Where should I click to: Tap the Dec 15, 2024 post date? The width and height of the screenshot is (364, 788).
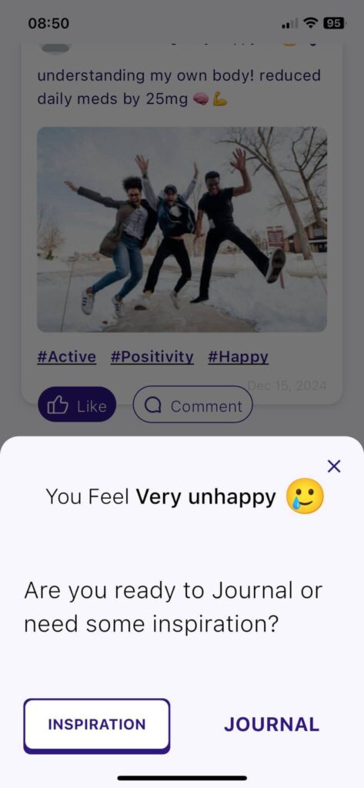pyautogui.click(x=286, y=386)
